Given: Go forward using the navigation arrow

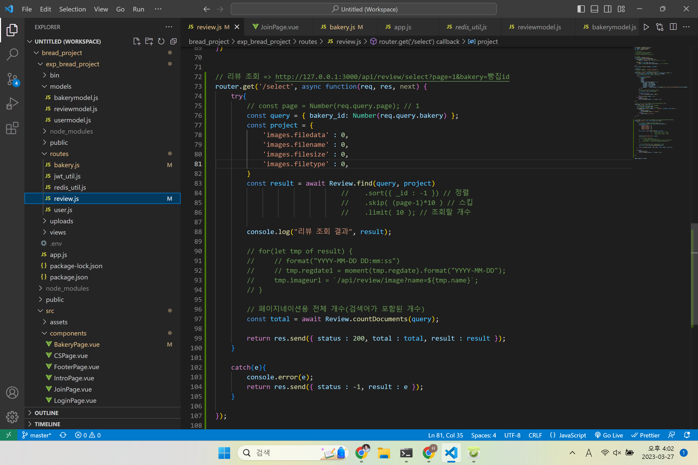Looking at the screenshot, I should pos(220,9).
